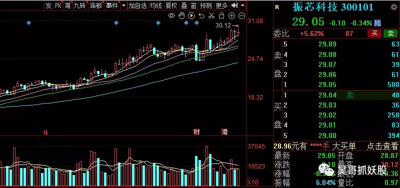
Task: Toggle the 均线 moving average button
Action: tap(155, 5)
